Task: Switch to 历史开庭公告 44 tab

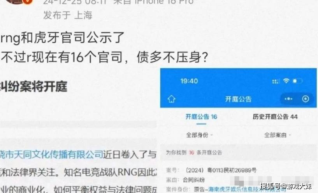Action: (275, 117)
